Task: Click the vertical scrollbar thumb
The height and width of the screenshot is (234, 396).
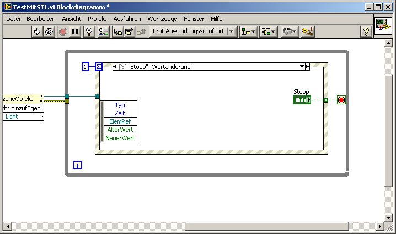Action: (388, 130)
